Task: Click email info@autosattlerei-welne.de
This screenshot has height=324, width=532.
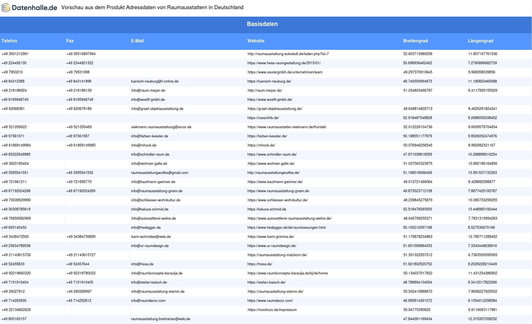Action: click(x=154, y=218)
